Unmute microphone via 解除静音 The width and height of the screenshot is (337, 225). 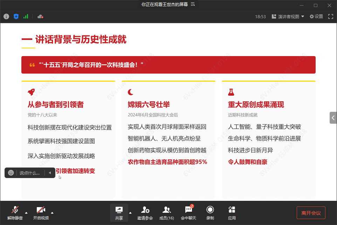click(x=15, y=213)
